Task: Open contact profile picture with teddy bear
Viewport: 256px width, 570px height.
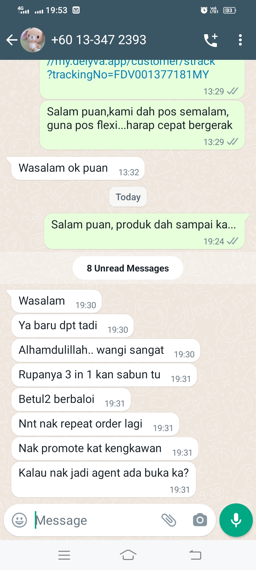Action: coord(33,40)
